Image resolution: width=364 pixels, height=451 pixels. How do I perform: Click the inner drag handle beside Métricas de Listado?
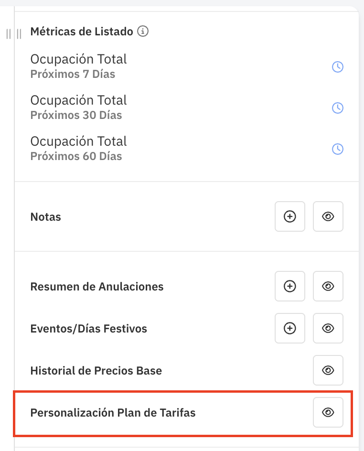point(19,34)
